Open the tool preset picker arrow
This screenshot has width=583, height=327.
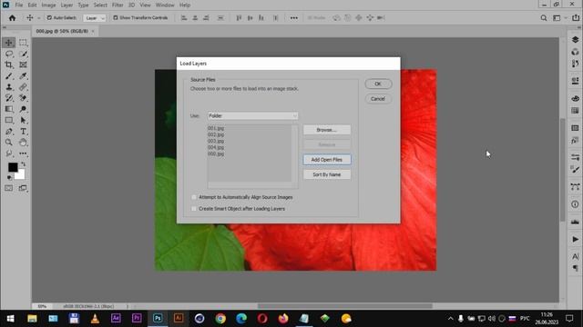point(38,18)
